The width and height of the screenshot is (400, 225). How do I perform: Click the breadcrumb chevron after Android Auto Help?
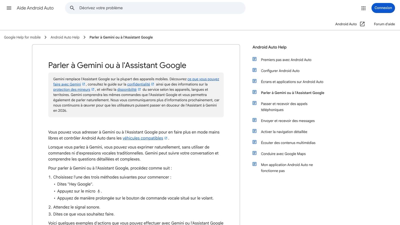tap(84, 37)
